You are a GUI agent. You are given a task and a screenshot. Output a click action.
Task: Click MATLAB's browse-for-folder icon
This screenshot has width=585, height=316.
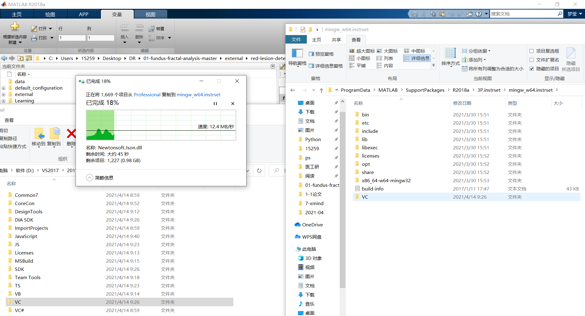(x=29, y=58)
